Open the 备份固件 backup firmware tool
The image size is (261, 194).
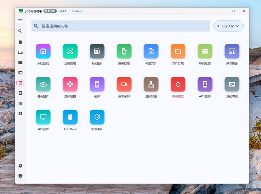43,84
